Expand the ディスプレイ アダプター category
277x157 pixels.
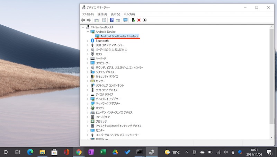tap(88, 99)
